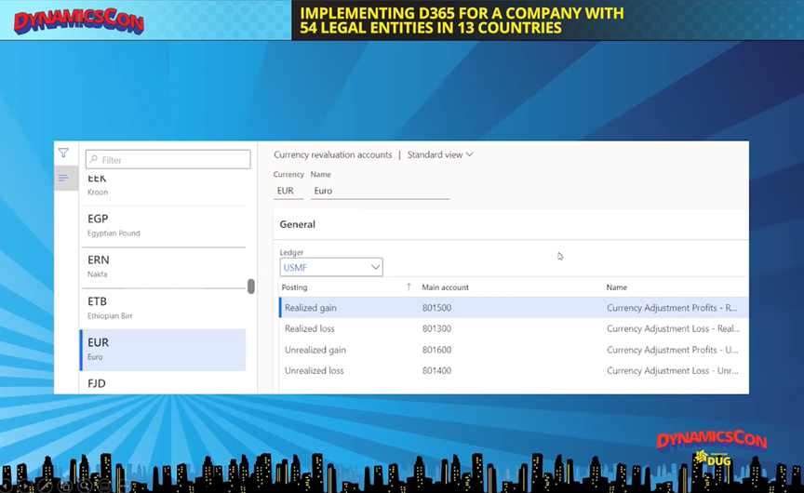
Task: Click the Name field containing Euro
Action: click(379, 191)
